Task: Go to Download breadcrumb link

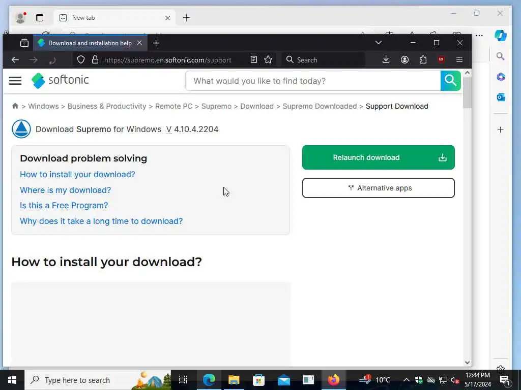Action: (x=257, y=106)
